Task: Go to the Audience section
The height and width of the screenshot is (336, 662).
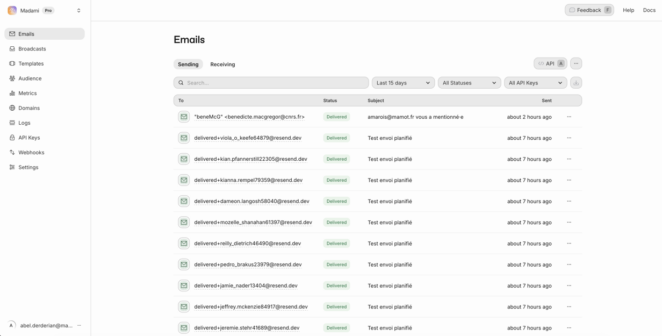Action: (x=30, y=78)
